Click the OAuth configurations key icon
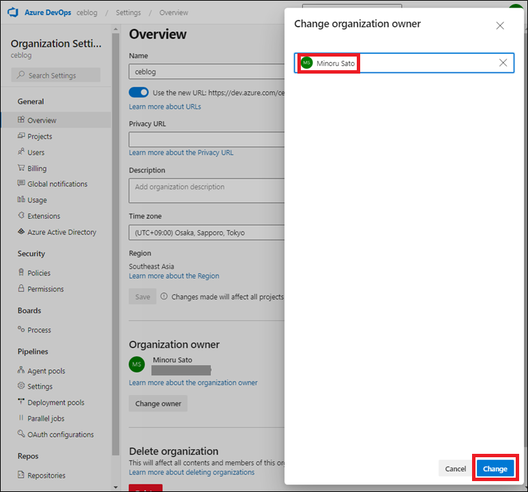 tap(21, 434)
